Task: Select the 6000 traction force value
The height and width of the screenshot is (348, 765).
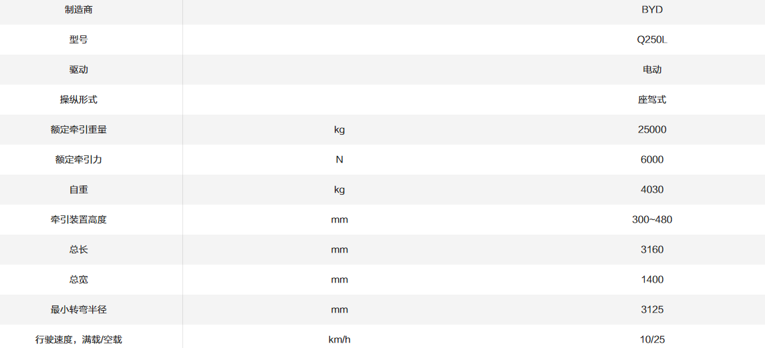Action: point(651,160)
